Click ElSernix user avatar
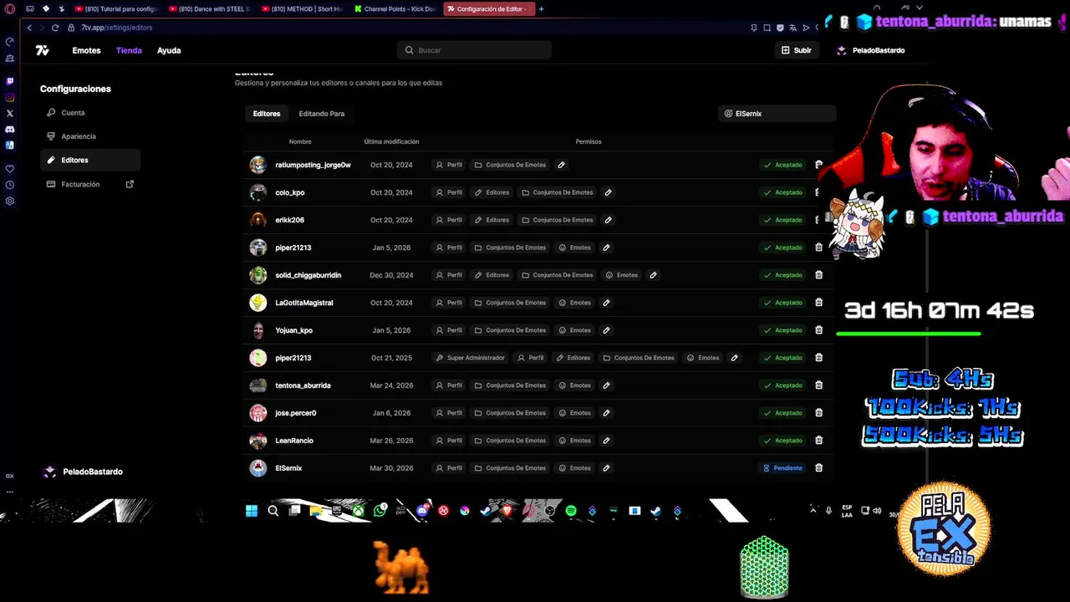1070x602 pixels. coord(258,468)
